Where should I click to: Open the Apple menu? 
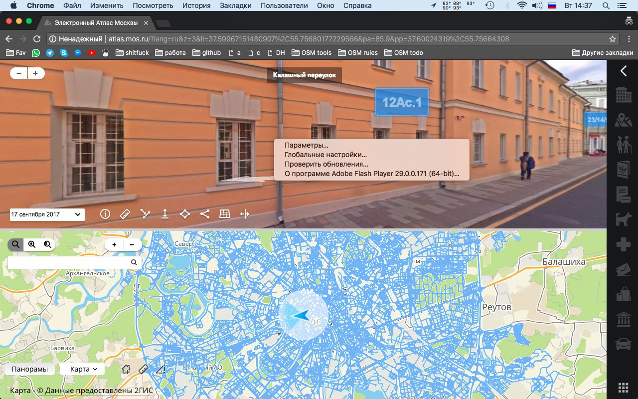13,5
